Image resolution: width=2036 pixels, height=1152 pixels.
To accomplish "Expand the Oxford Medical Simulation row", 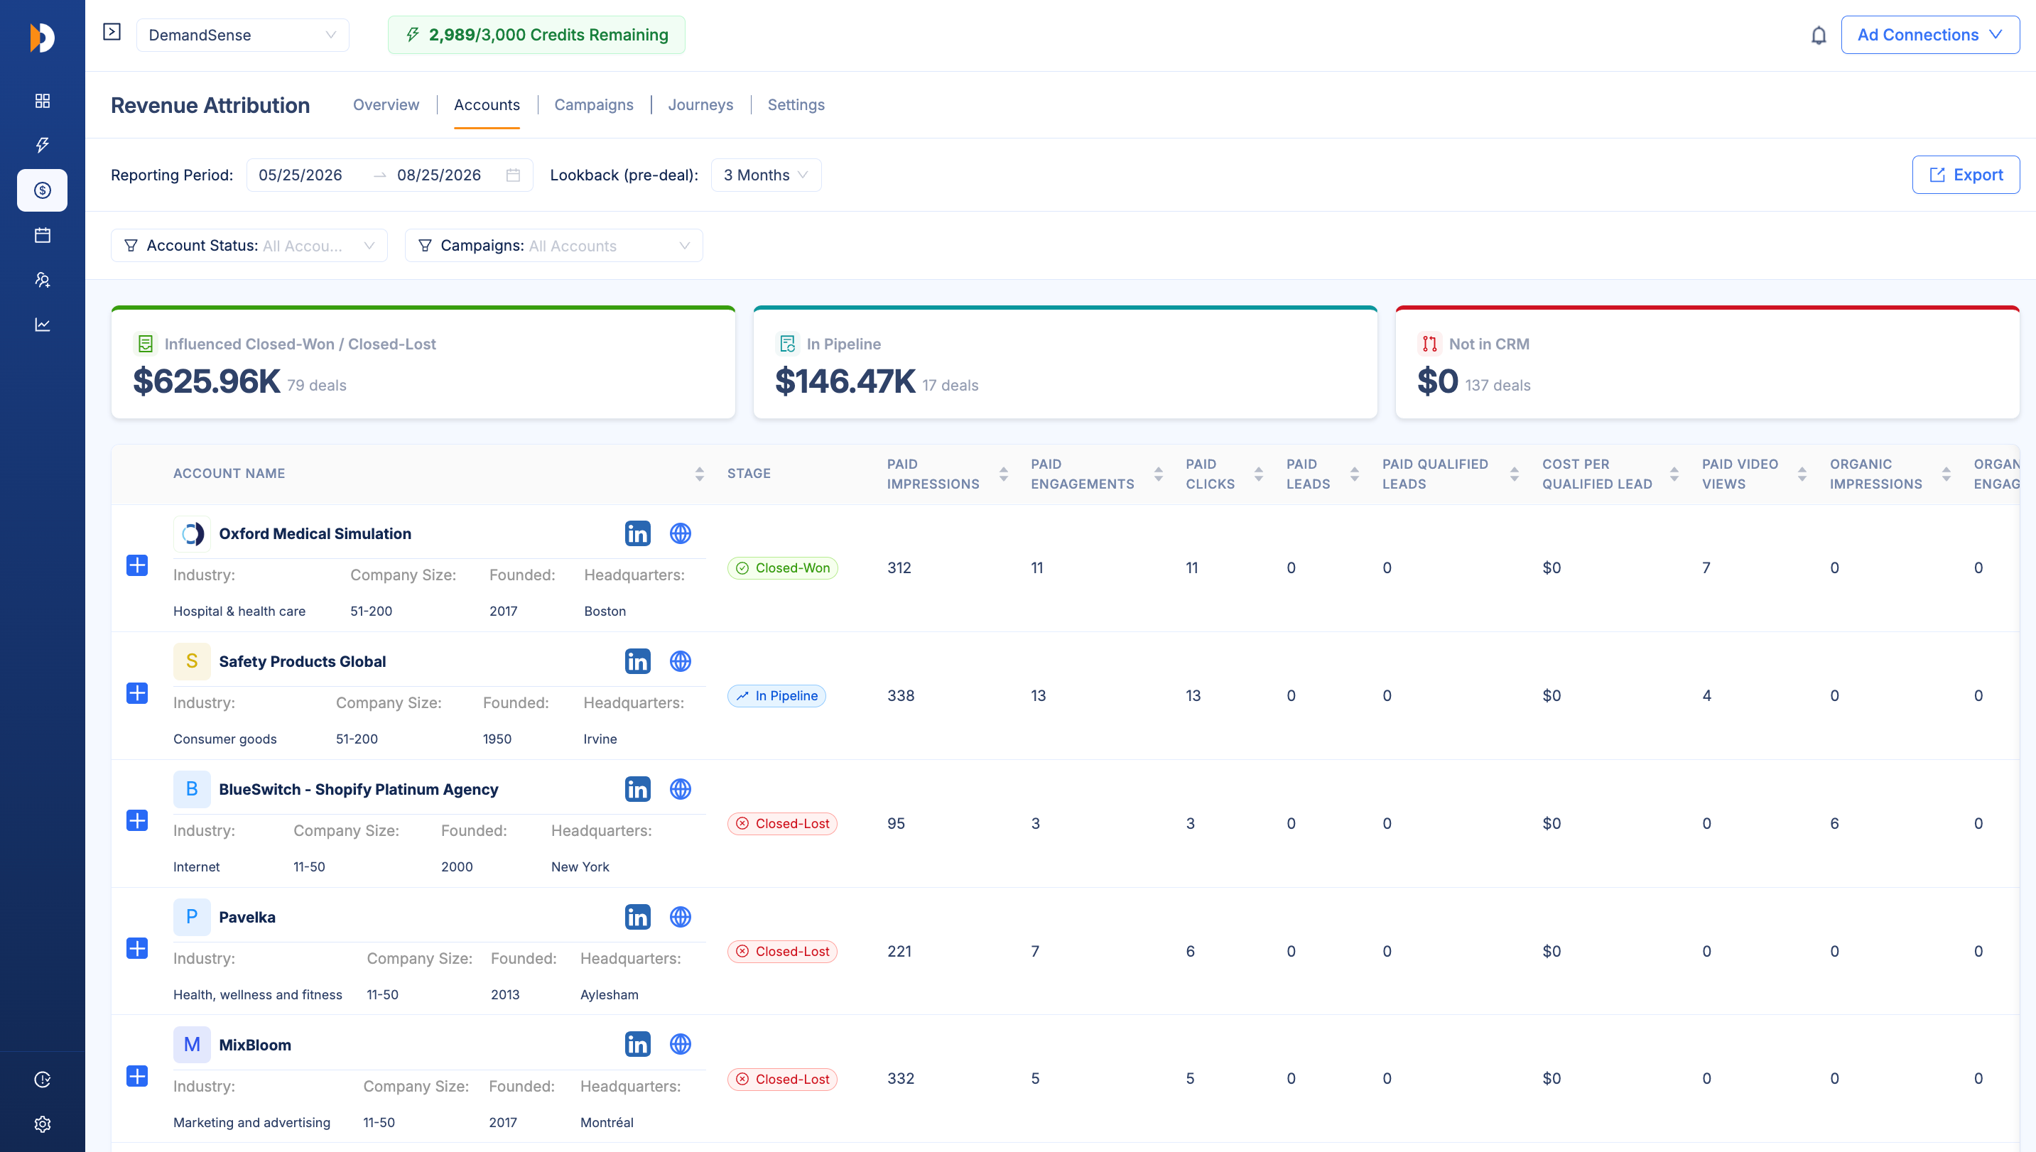I will click(137, 565).
